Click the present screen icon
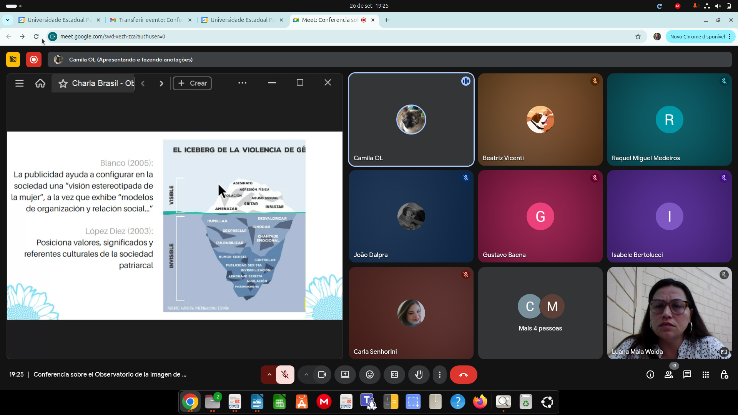 pyautogui.click(x=345, y=375)
